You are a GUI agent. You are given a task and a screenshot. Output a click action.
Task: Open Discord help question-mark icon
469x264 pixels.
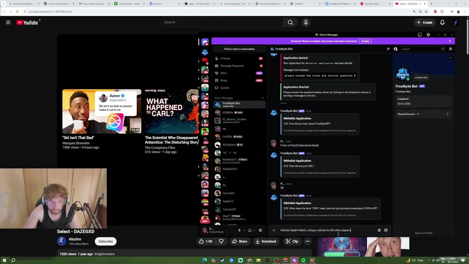pyautogui.click(x=428, y=35)
